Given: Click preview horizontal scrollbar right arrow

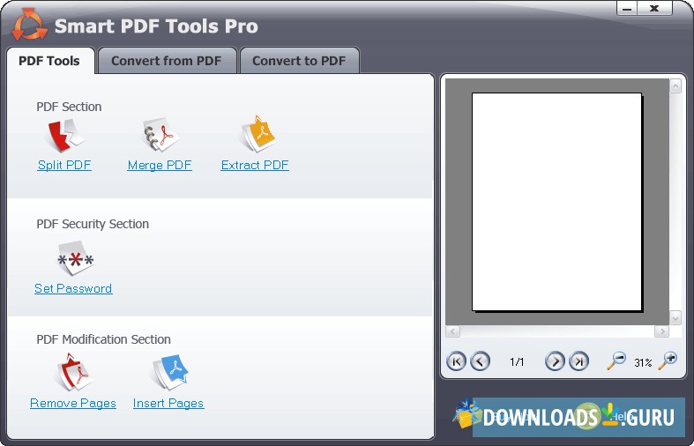Looking at the screenshot, I should 661,331.
